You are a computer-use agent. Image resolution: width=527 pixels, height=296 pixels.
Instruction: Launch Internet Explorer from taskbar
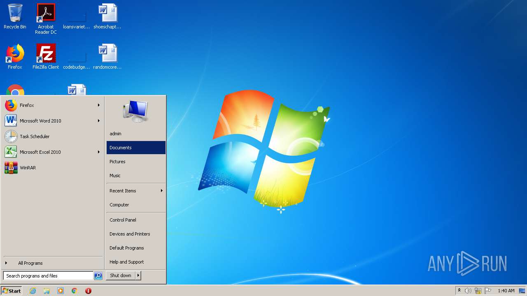(x=33, y=291)
